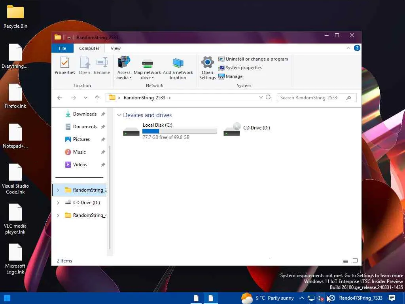Click Manage in the System group
Image resolution: width=405 pixels, height=304 pixels.
231,76
